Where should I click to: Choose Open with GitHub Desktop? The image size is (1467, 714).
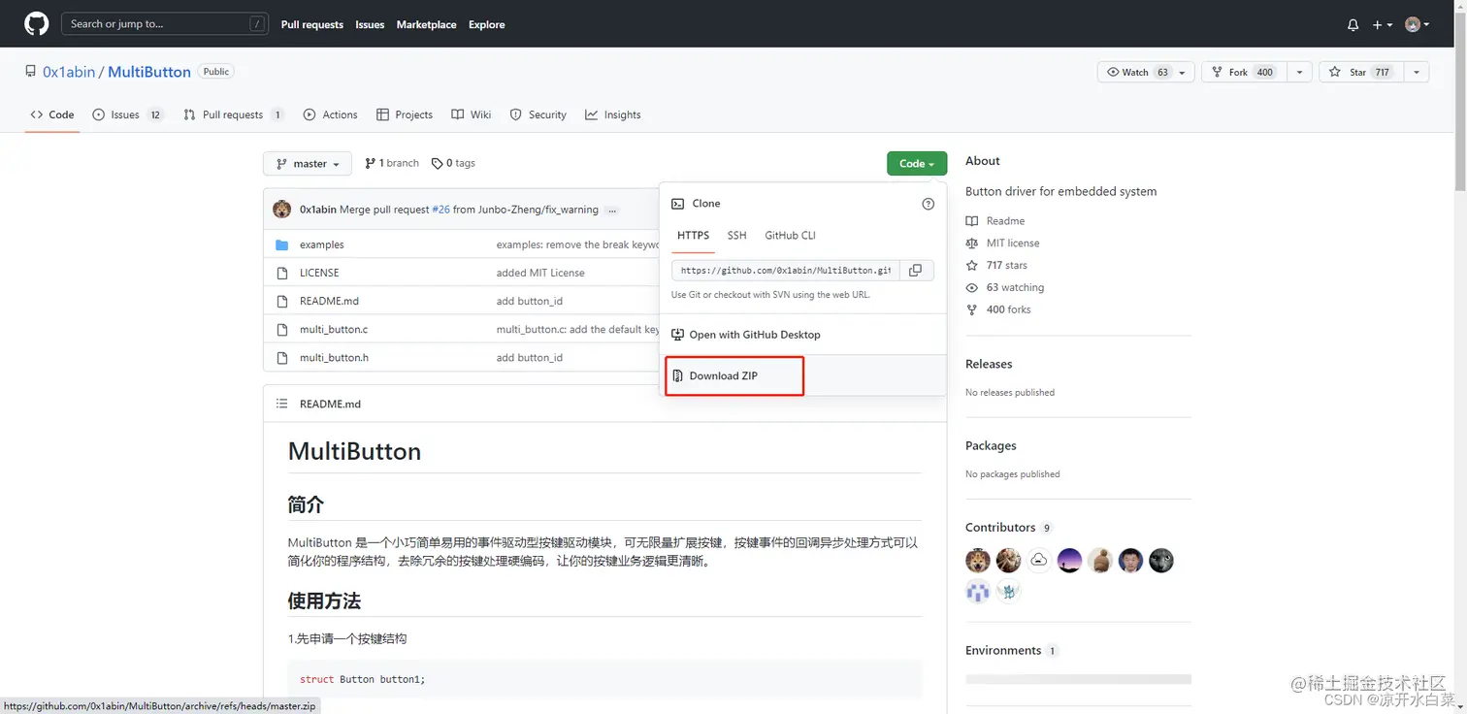[x=802, y=335]
